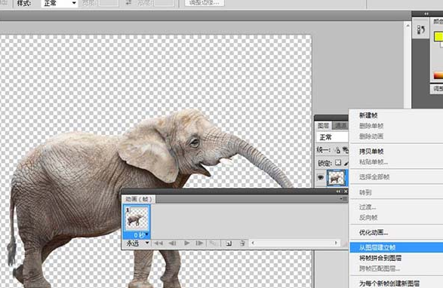
Task: Click the unify layer position icon
Action: click(337, 150)
